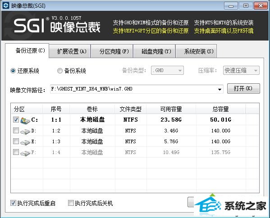Click the D: drive disk icon
This screenshot has height=218, width=270.
coord(25,131)
